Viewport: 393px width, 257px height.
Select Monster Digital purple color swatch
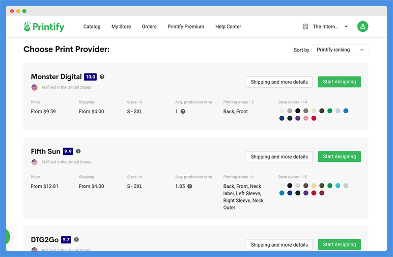(x=298, y=118)
